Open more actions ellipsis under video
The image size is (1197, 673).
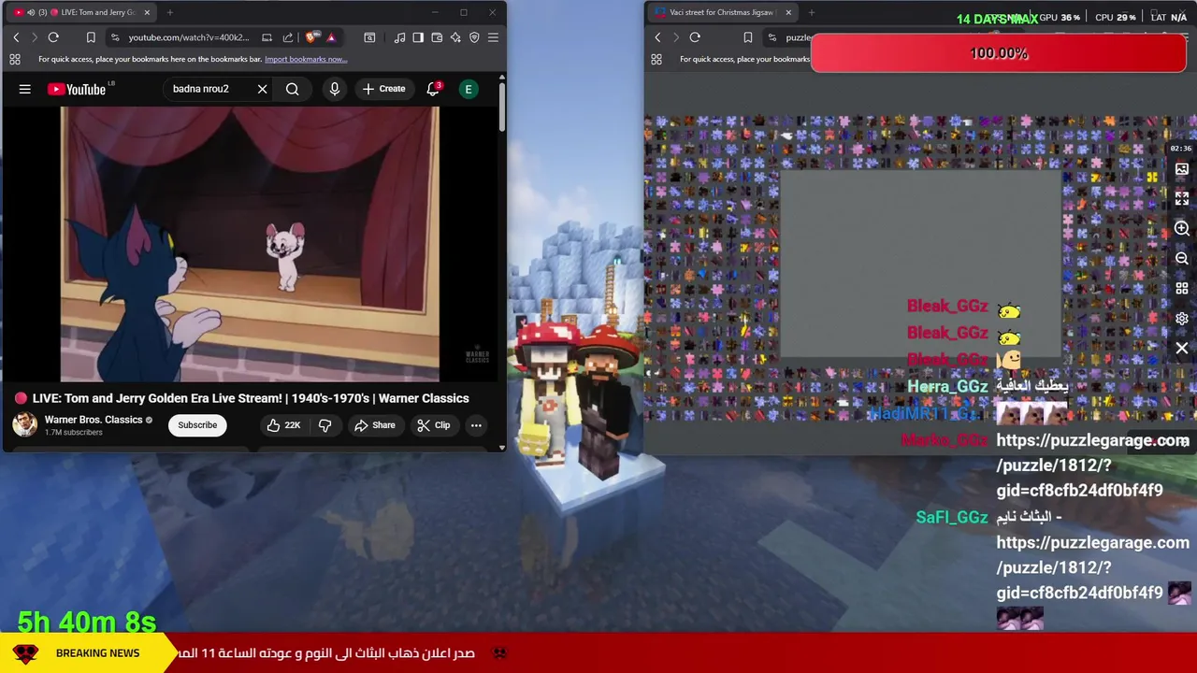pyautogui.click(x=476, y=425)
